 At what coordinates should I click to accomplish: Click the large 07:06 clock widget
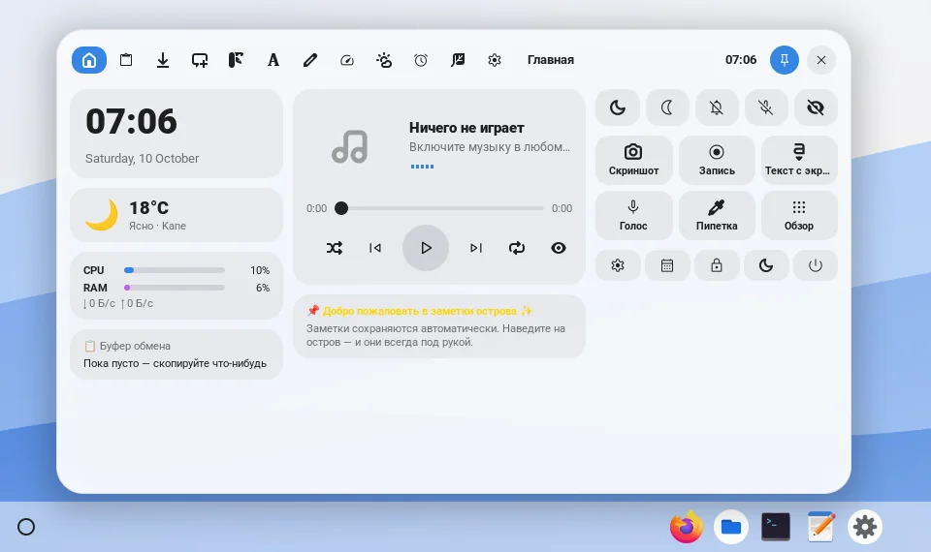pyautogui.click(x=131, y=121)
